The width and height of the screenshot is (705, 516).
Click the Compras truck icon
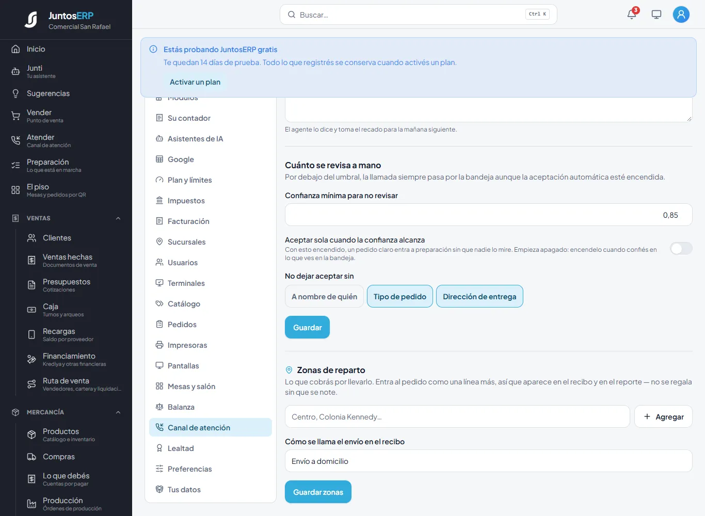click(31, 457)
